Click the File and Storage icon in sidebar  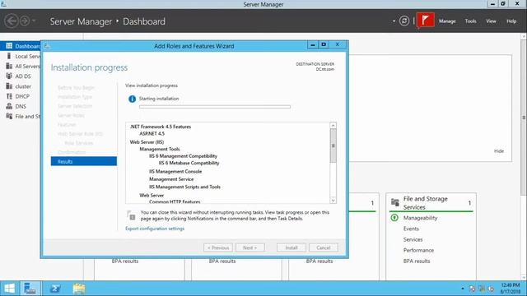click(x=9, y=116)
